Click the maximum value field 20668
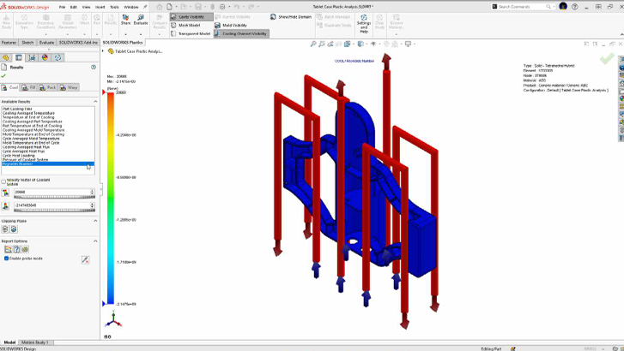 [x=51, y=192]
